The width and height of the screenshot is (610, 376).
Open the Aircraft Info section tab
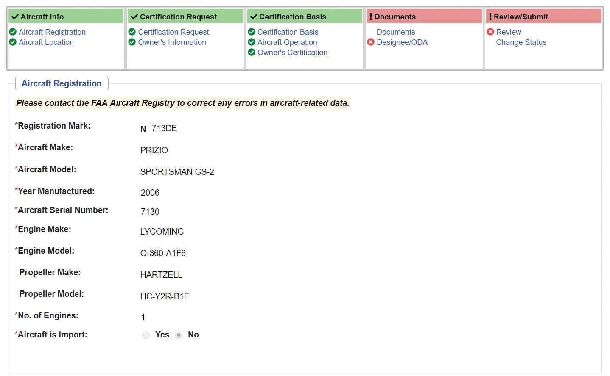66,17
